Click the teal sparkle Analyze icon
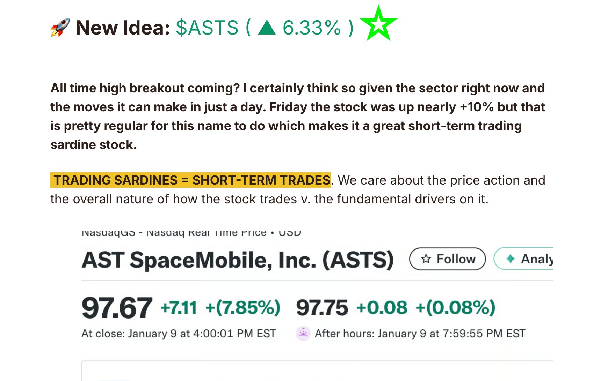This screenshot has height=381, width=601. pyautogui.click(x=511, y=259)
